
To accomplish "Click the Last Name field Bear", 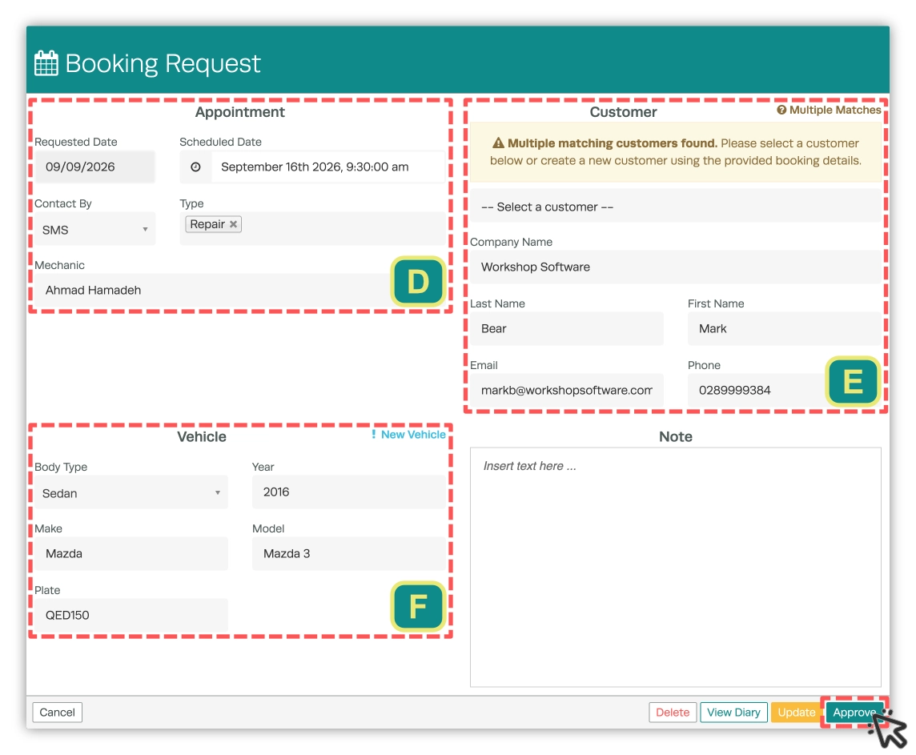I will click(567, 329).
